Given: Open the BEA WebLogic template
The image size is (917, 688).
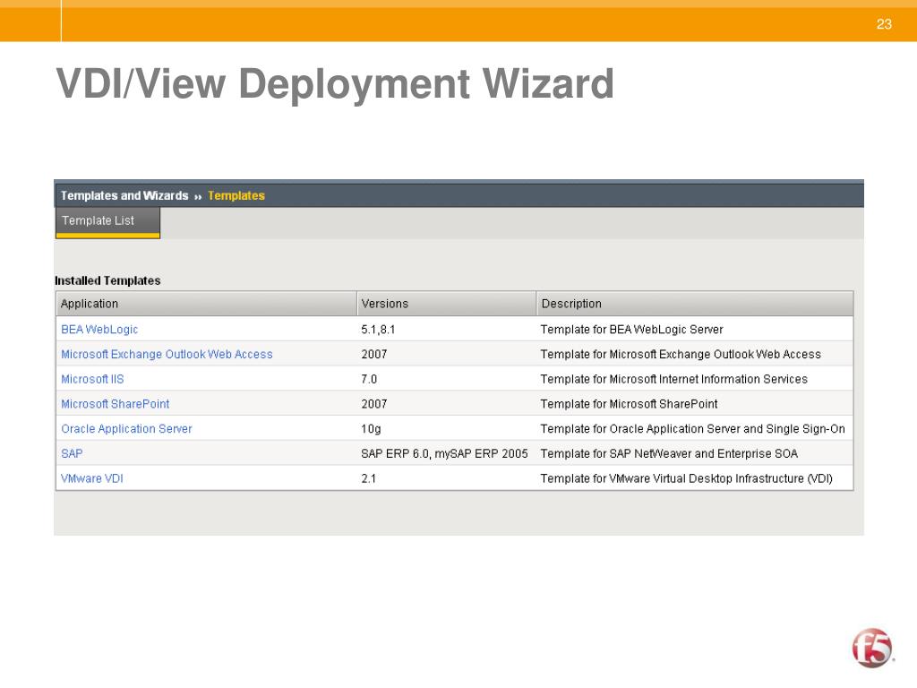Looking at the screenshot, I should pyautogui.click(x=99, y=330).
